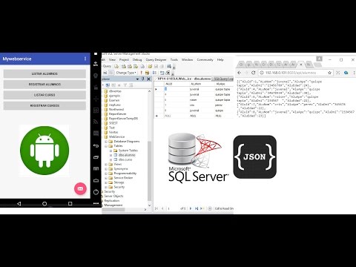Open the Community menu

click(205, 59)
